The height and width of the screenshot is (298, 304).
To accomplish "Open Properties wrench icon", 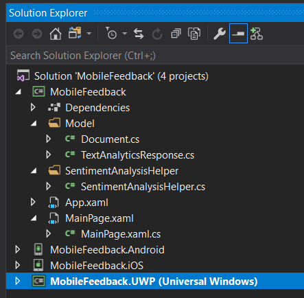I will [x=220, y=34].
